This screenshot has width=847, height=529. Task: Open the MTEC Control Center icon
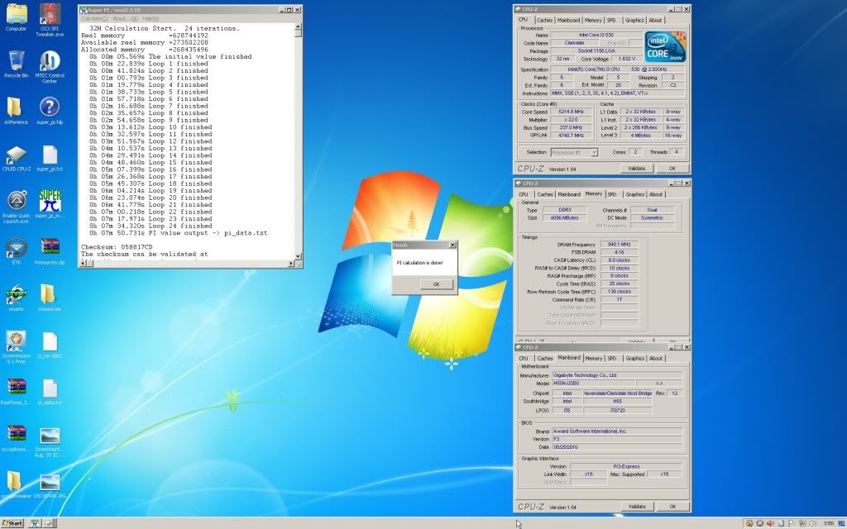(x=50, y=61)
